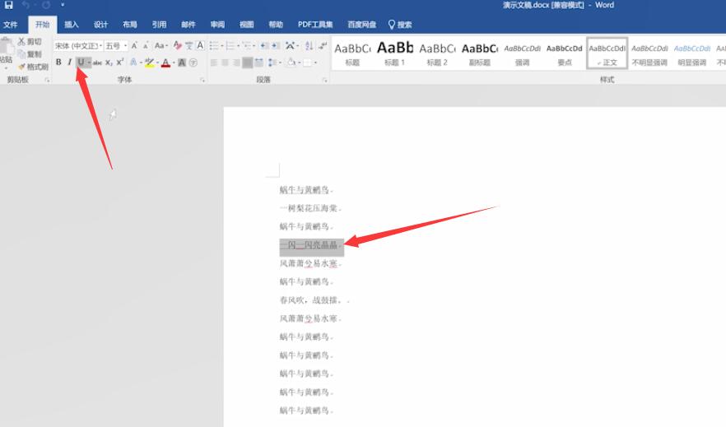Open the underline style dropdown arrow
726x427 pixels.
click(x=89, y=63)
